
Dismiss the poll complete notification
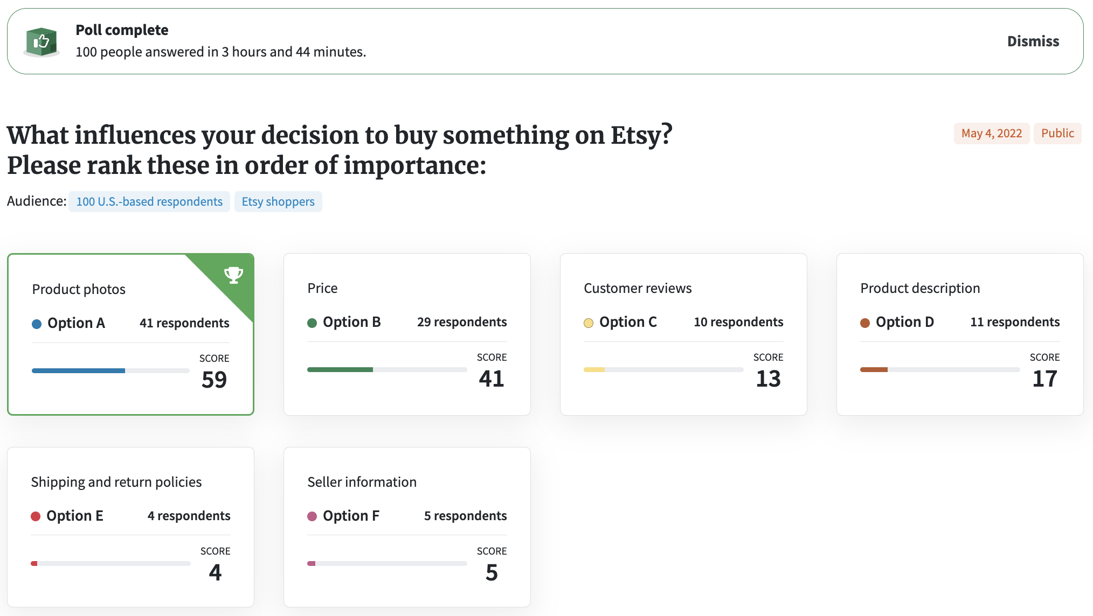pyautogui.click(x=1033, y=41)
